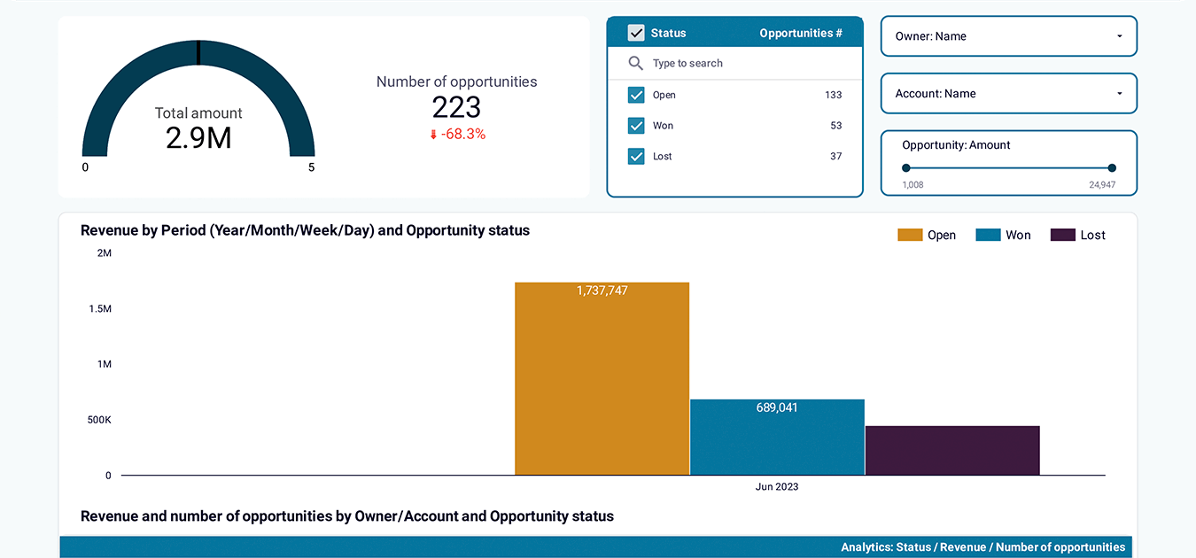Click the Lost legend purple swatch
This screenshot has height=558, width=1196.
[x=1063, y=235]
